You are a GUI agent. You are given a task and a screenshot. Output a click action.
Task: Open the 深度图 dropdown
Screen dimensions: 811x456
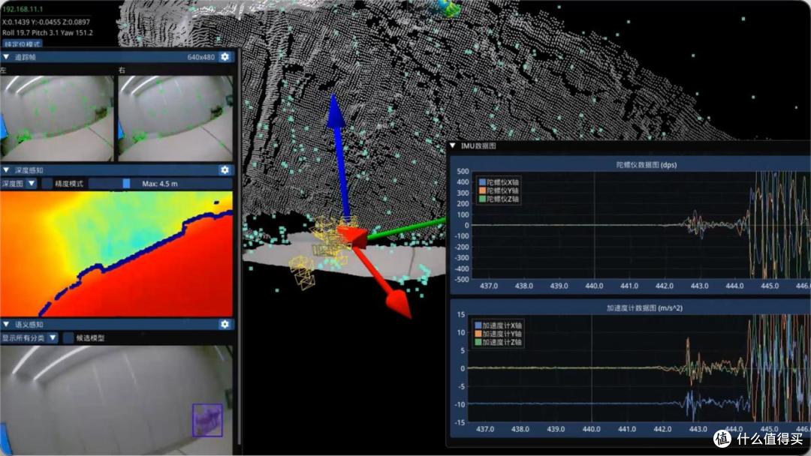click(x=19, y=183)
